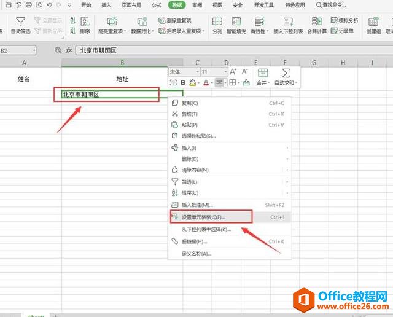The height and width of the screenshot is (317, 393).
Task: Open the quick access toolbar customize arrow
Action: [69, 5]
